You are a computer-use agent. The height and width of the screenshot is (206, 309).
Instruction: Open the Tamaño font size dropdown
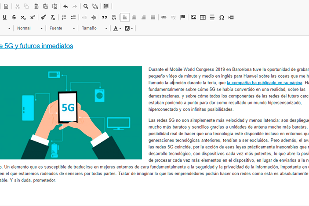94,29
